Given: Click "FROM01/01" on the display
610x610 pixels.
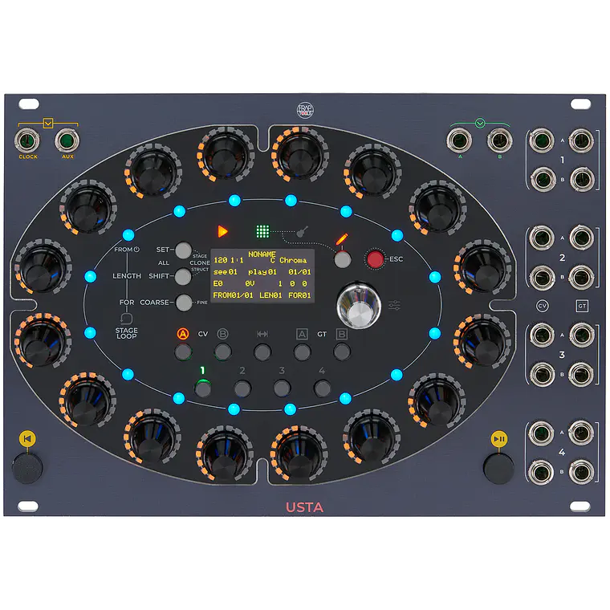Looking at the screenshot, I should [x=233, y=295].
